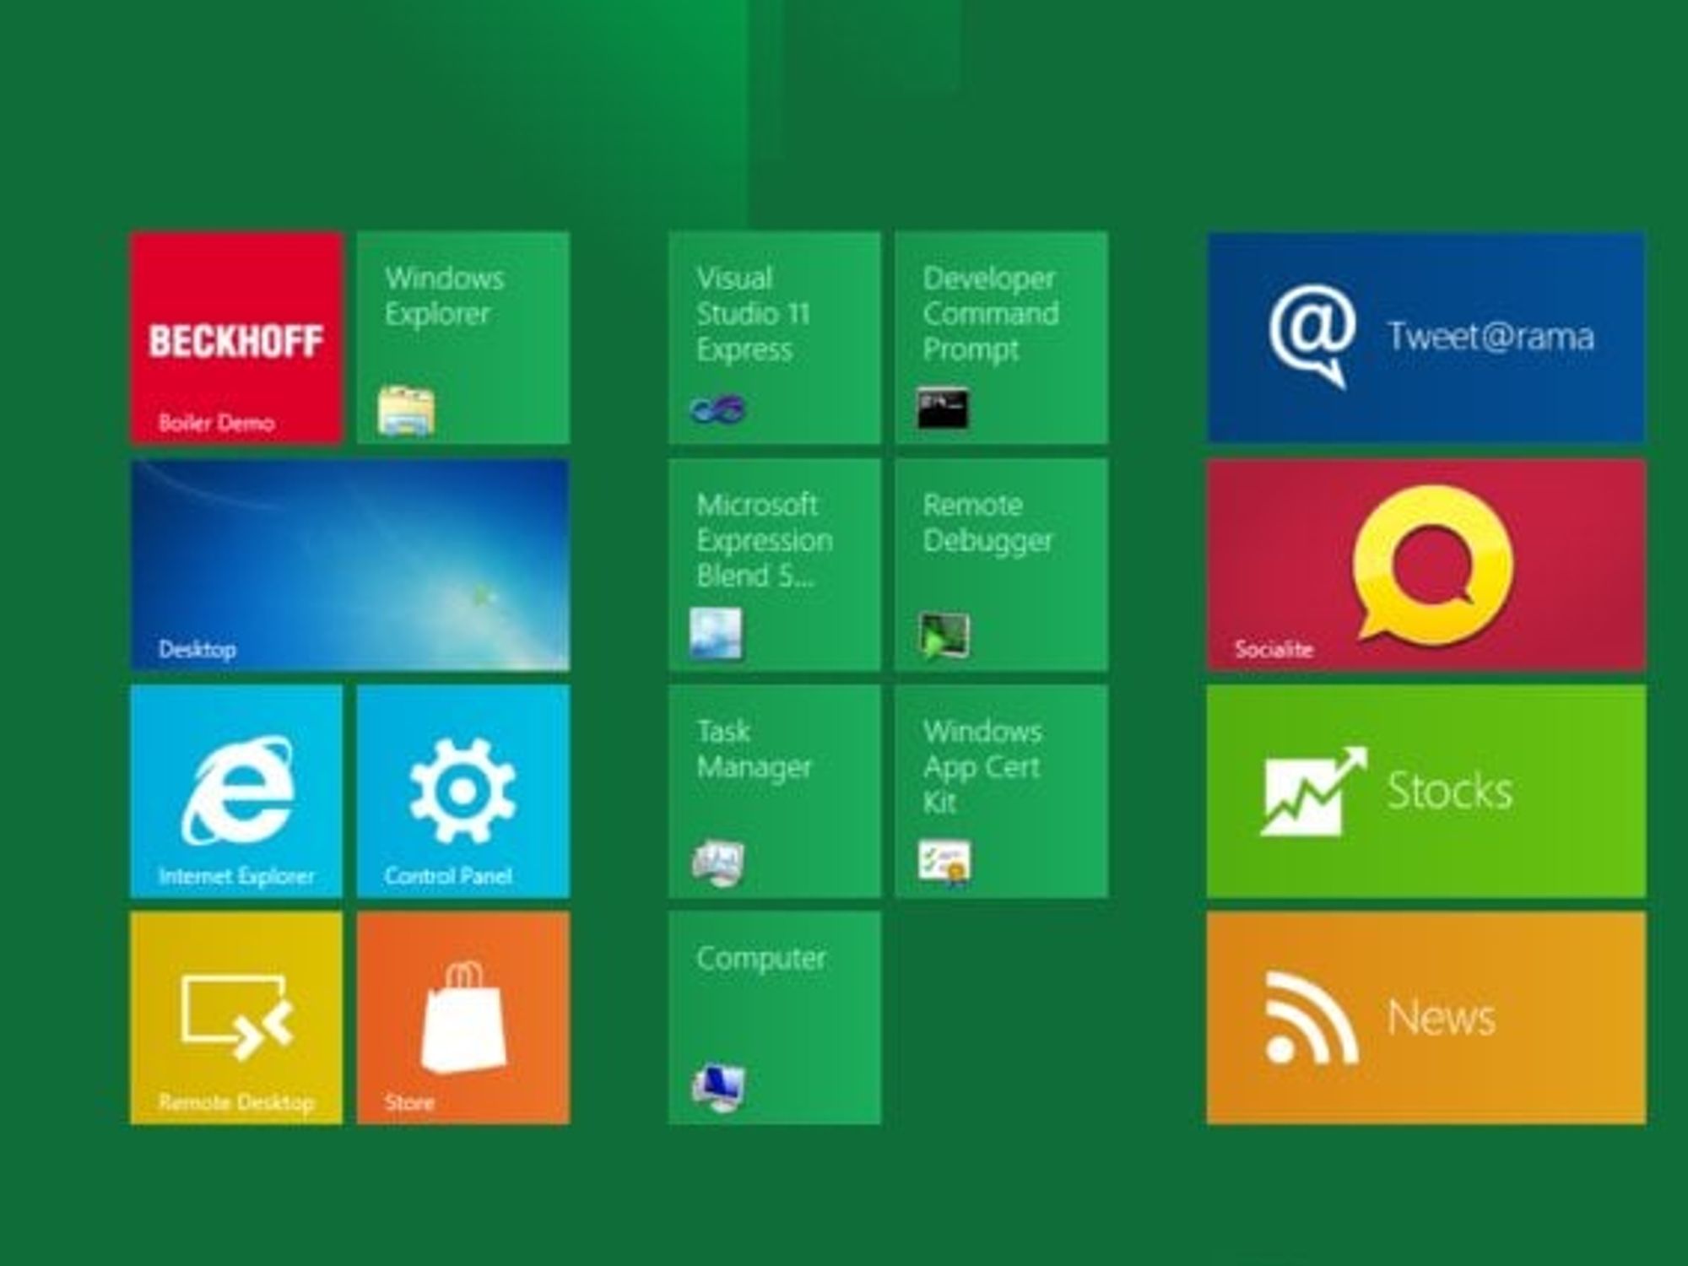1688x1266 pixels.
Task: Launch Socialite app tile
Action: click(1426, 565)
